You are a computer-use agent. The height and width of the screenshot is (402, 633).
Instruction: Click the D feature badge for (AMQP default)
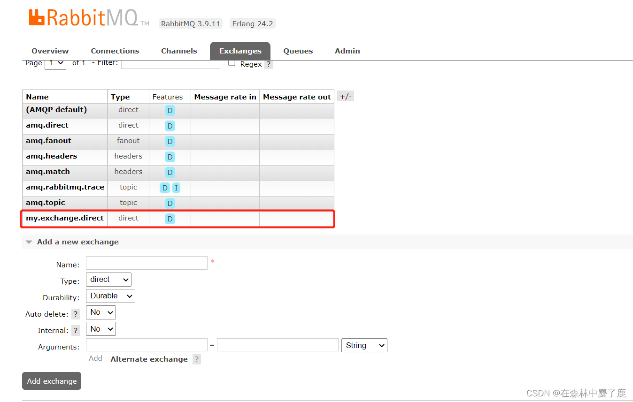(x=170, y=111)
